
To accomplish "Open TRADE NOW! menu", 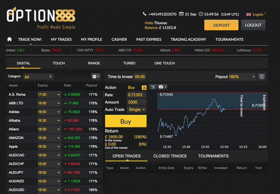I will (30, 40).
